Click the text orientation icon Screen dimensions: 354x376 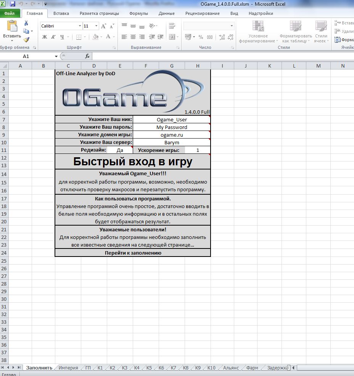pyautogui.click(x=152, y=26)
